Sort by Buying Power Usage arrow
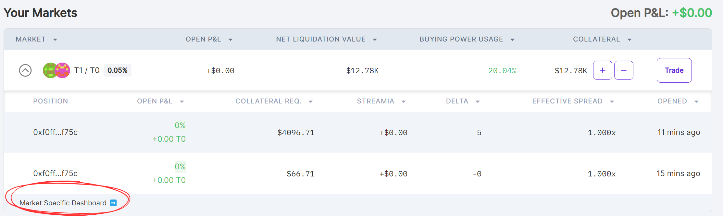 512,40
